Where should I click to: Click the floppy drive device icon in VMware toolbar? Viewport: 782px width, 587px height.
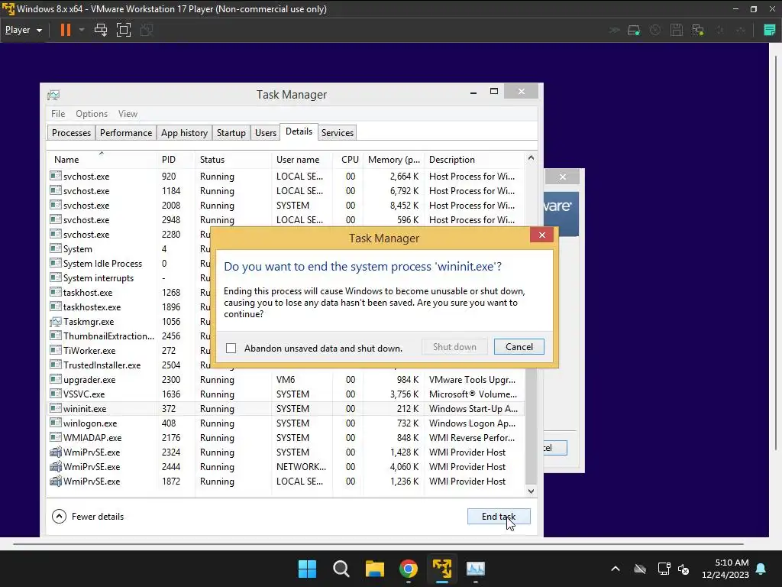tap(677, 31)
